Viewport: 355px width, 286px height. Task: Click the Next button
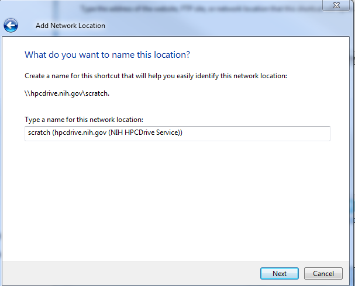(x=280, y=273)
